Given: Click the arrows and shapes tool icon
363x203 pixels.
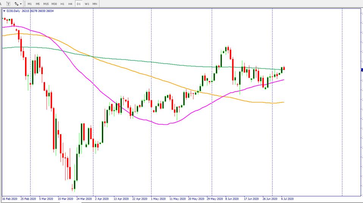Looking at the screenshot, I should 16,3.
